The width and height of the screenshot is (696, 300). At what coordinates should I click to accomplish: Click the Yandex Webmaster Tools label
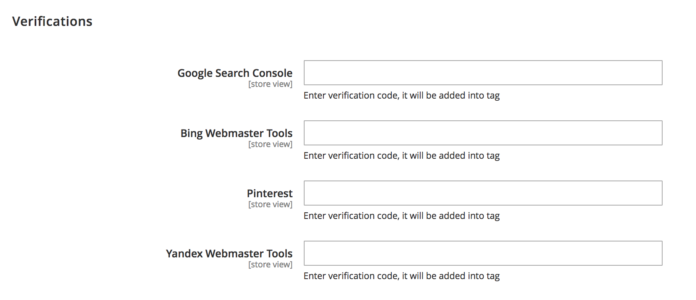[x=229, y=254]
